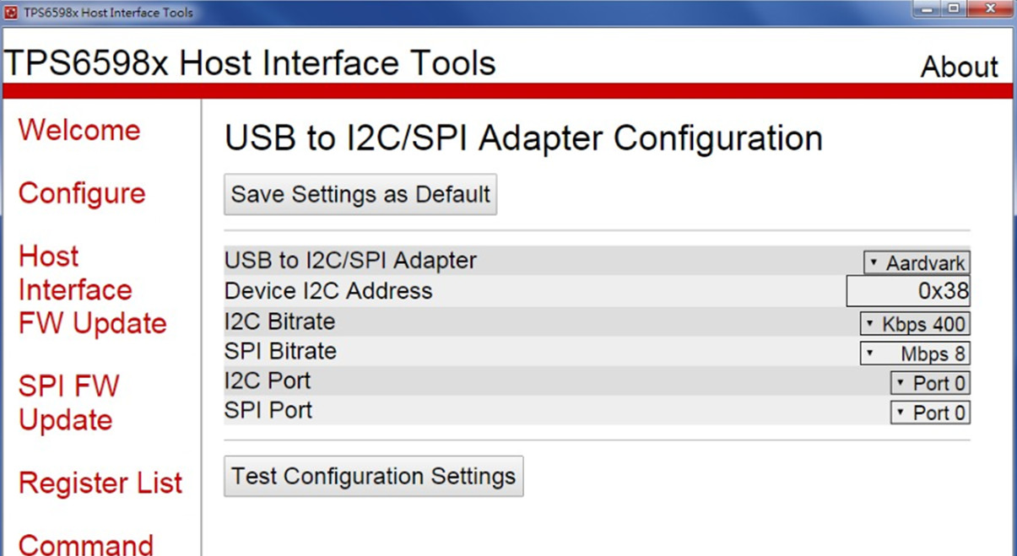Image resolution: width=1017 pixels, height=556 pixels.
Task: Open the About link
Action: [959, 67]
